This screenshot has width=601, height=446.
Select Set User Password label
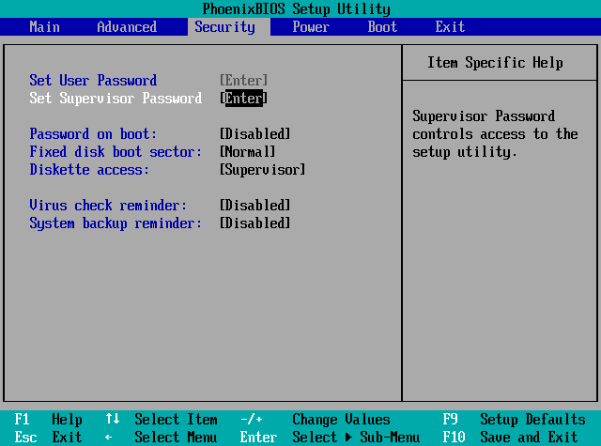(x=93, y=81)
